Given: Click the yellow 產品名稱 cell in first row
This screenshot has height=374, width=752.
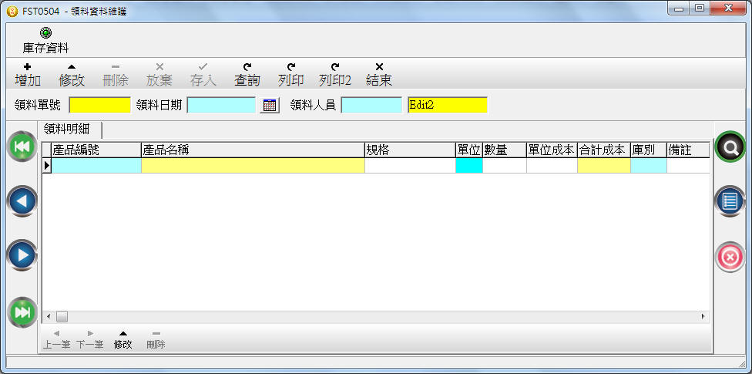Looking at the screenshot, I should coord(253,166).
